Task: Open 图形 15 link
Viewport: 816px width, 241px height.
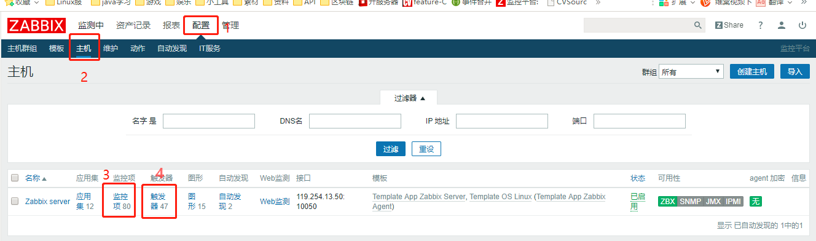Action: point(197,201)
